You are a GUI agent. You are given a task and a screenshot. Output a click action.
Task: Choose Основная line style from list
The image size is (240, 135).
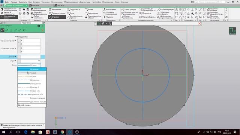tap(32, 69)
